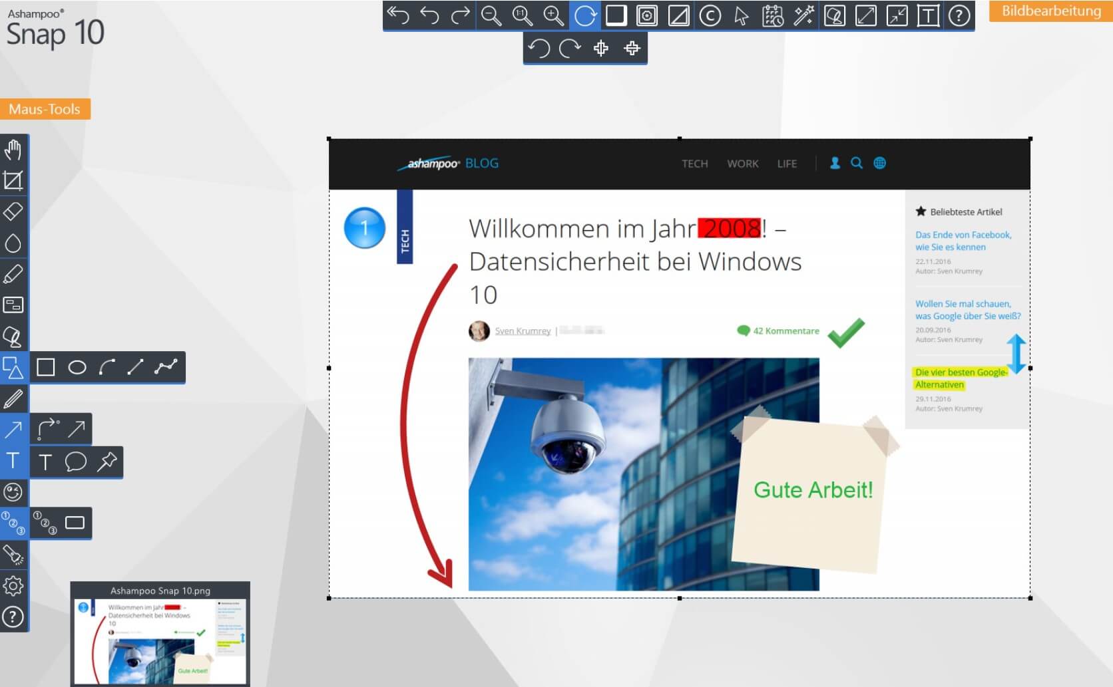Rotate the image counterclockwise
This screenshot has height=687, width=1113.
tap(539, 48)
